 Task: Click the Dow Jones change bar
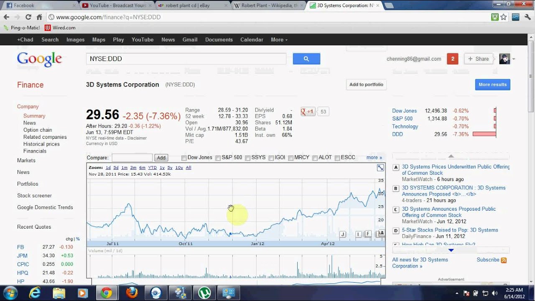[495, 111]
